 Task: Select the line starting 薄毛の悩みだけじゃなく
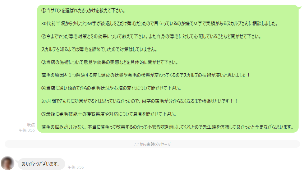click(168, 127)
